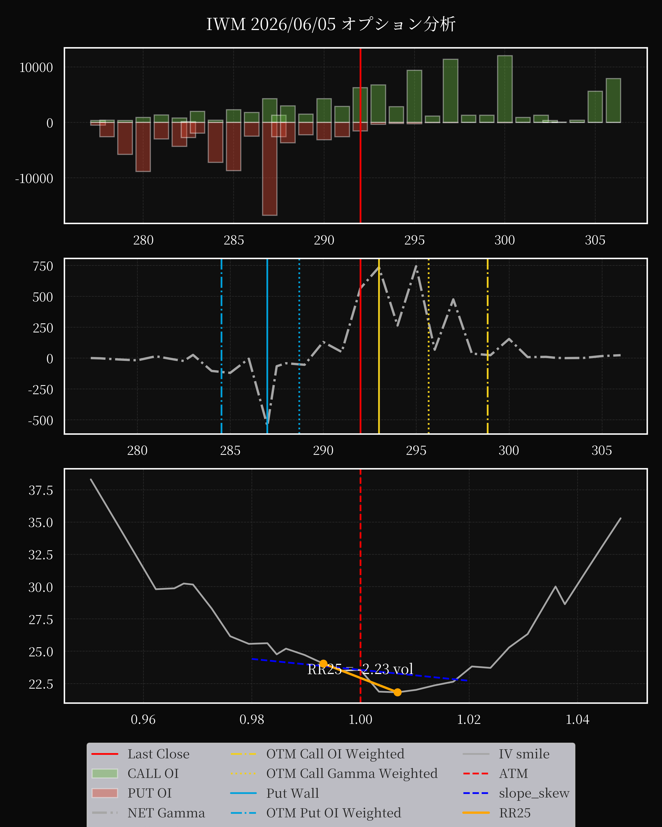Click the tall green call bar at strike 300
This screenshot has width=662, height=827.
[505, 89]
